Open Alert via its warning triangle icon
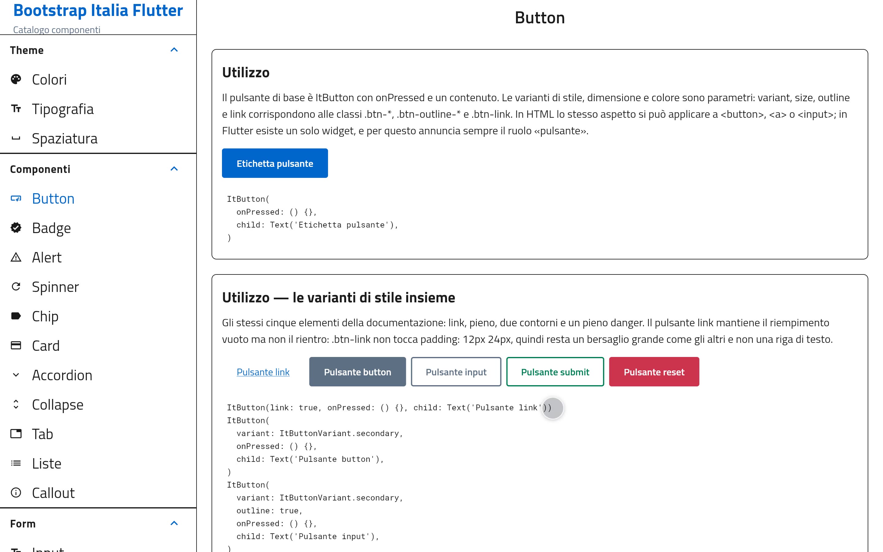This screenshot has width=883, height=552. [16, 257]
